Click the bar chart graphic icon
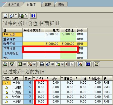This screenshot has width=113, height=105. [80, 64]
